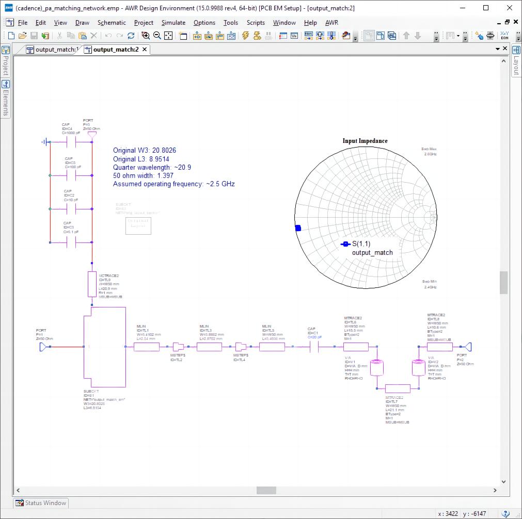Screen dimensions: 522x519
Task: Click the Add Equation X=Y EQN icon
Action: pyautogui.click(x=504, y=36)
